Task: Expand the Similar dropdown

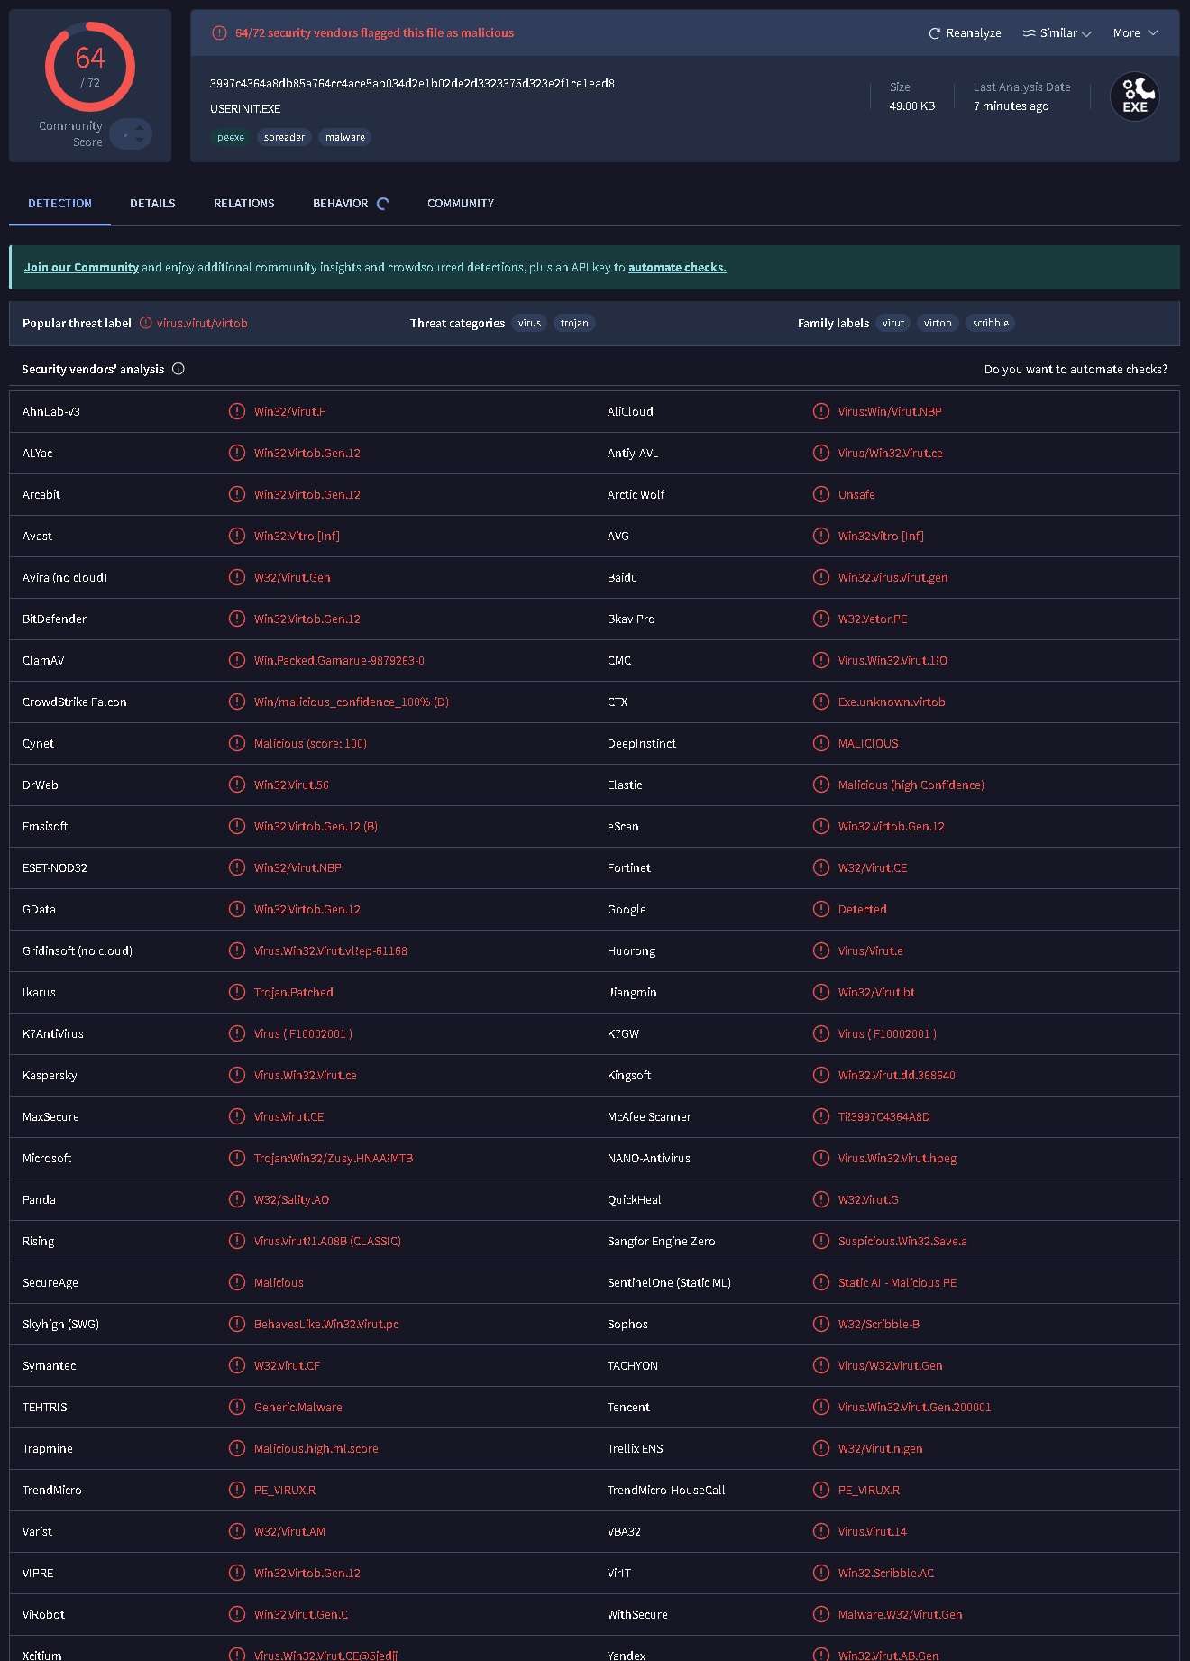Action: (x=1057, y=33)
